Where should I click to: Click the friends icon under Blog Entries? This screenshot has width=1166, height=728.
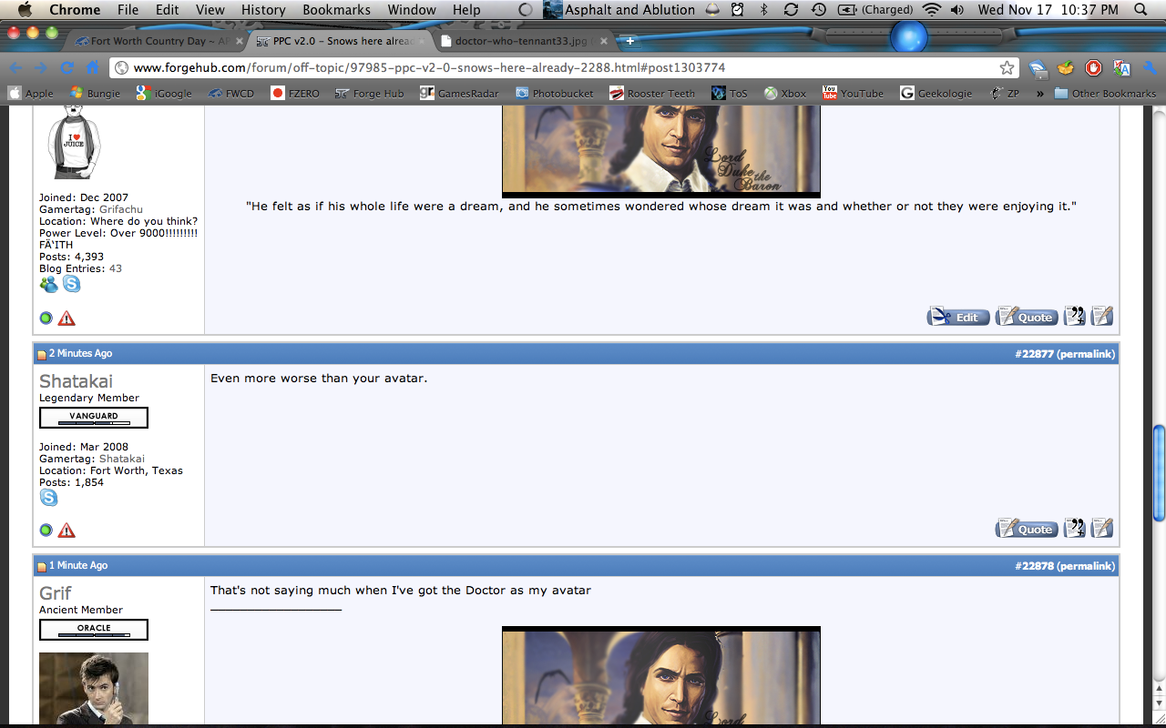pos(48,284)
